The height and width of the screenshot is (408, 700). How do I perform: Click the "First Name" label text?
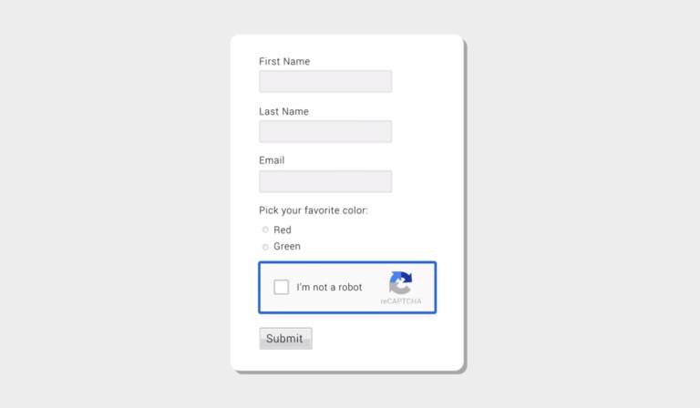[x=284, y=62]
